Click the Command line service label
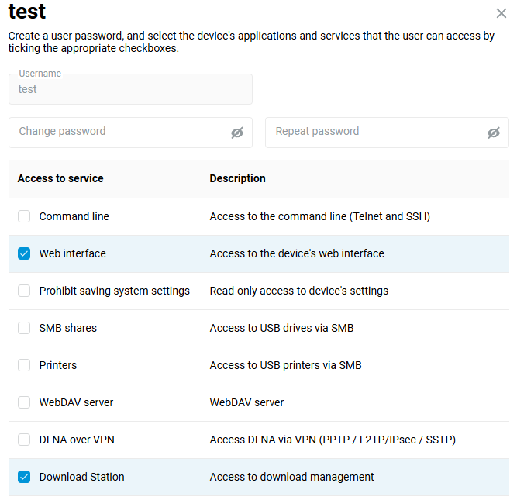Screen dimensions: 517x500 74,216
